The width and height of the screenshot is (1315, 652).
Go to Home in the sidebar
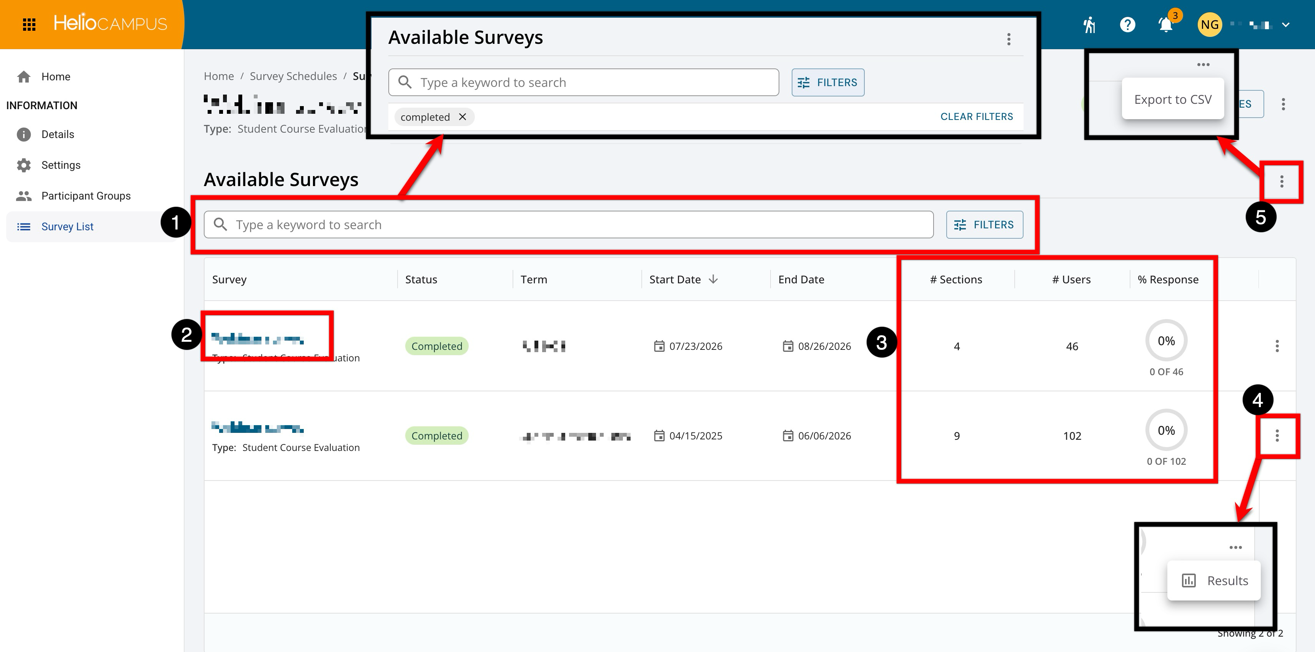click(x=56, y=77)
